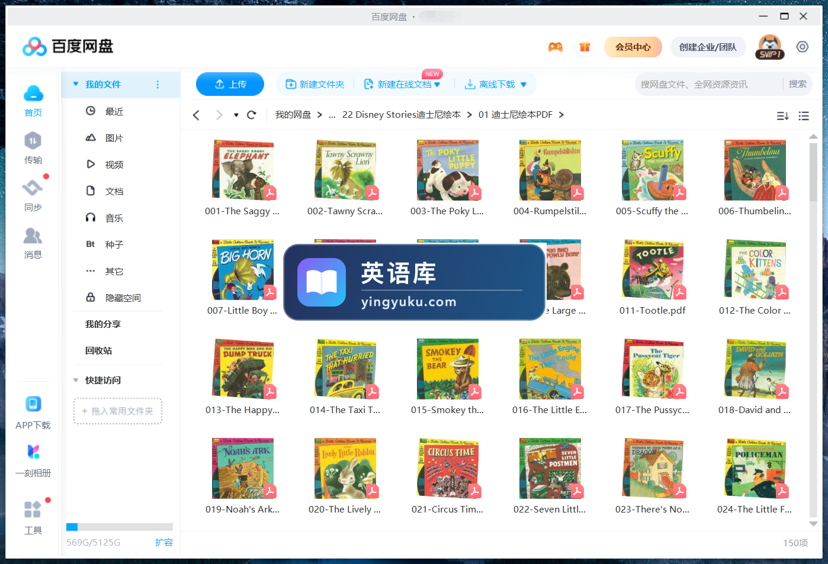Viewport: 828px width, 564px height.
Task: Click the gift box icon in header
Action: (x=585, y=47)
